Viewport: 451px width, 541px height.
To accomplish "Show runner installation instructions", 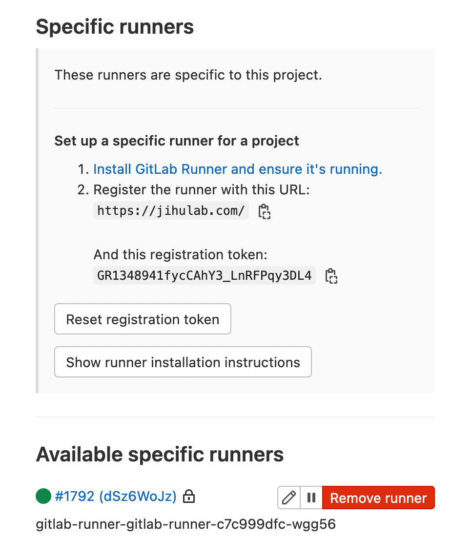I will 183,362.
